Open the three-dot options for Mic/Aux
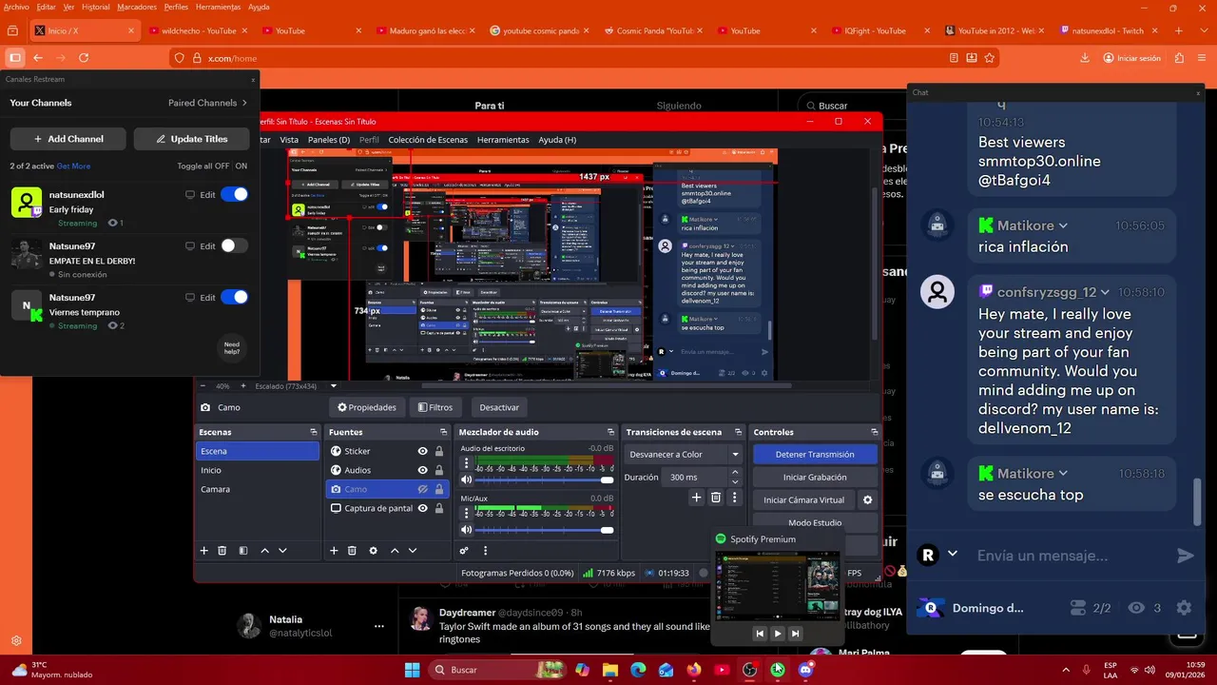This screenshot has height=685, width=1217. 466,514
